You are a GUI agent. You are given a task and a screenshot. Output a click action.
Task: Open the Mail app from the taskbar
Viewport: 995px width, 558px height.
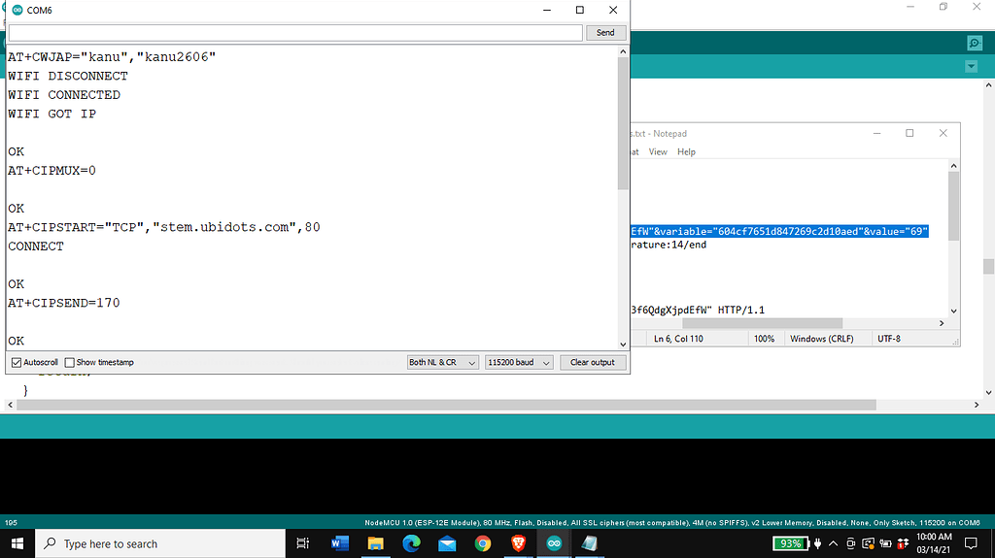[x=447, y=543]
